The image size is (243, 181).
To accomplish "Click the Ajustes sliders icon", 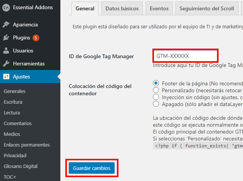I will pos(6,77).
